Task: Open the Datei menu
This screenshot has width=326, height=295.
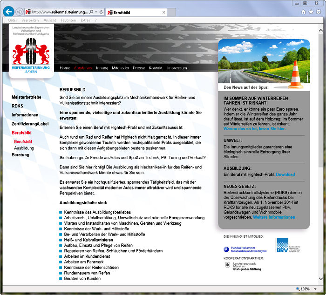Action: tap(12, 20)
